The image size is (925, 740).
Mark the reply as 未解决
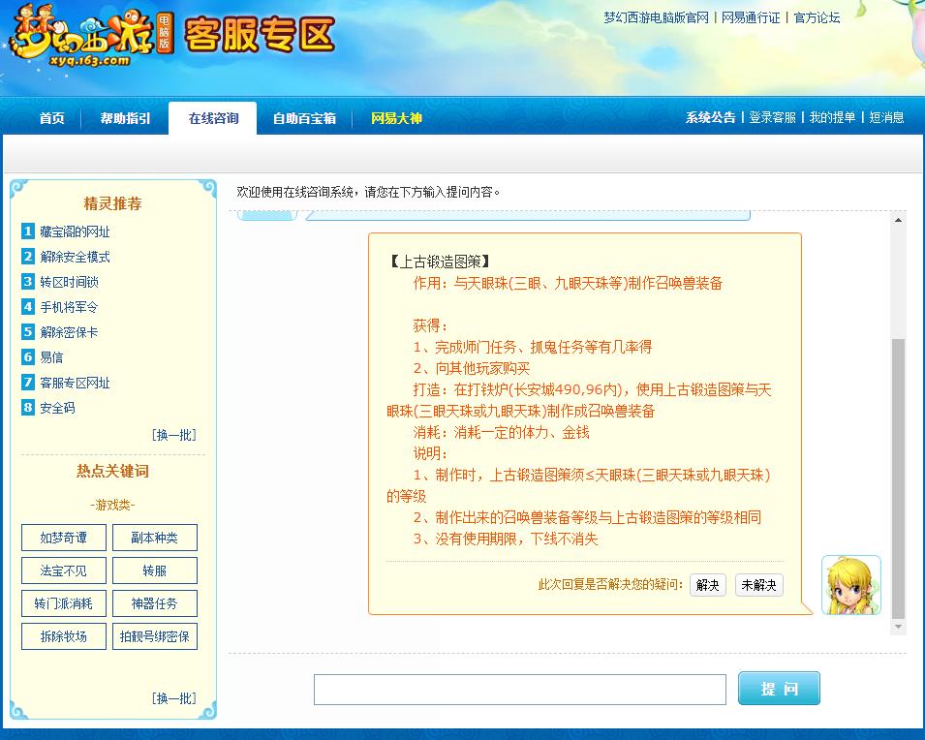pyautogui.click(x=759, y=585)
